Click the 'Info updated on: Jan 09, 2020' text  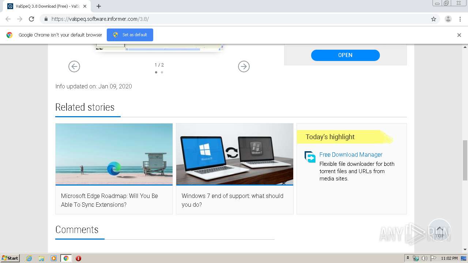click(94, 86)
